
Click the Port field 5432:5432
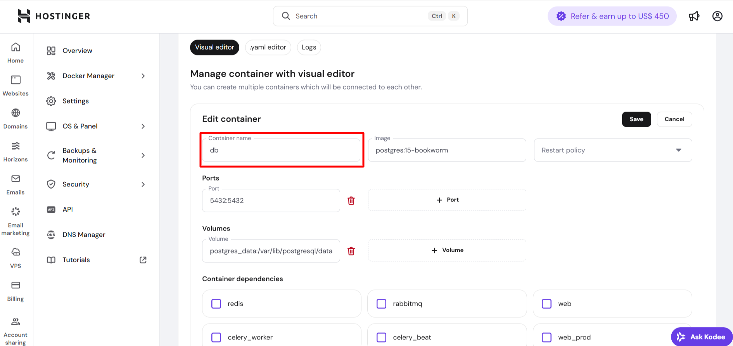tap(271, 200)
